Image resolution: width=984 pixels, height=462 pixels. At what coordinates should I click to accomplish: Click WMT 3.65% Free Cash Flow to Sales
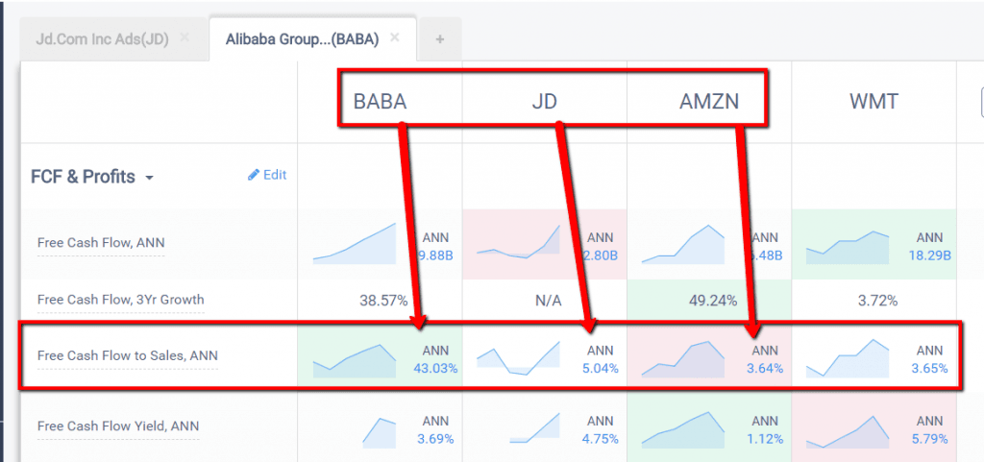coord(929,368)
